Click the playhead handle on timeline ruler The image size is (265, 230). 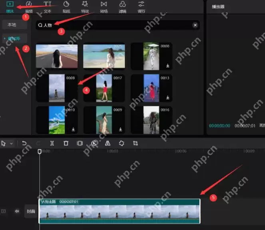[40, 151]
